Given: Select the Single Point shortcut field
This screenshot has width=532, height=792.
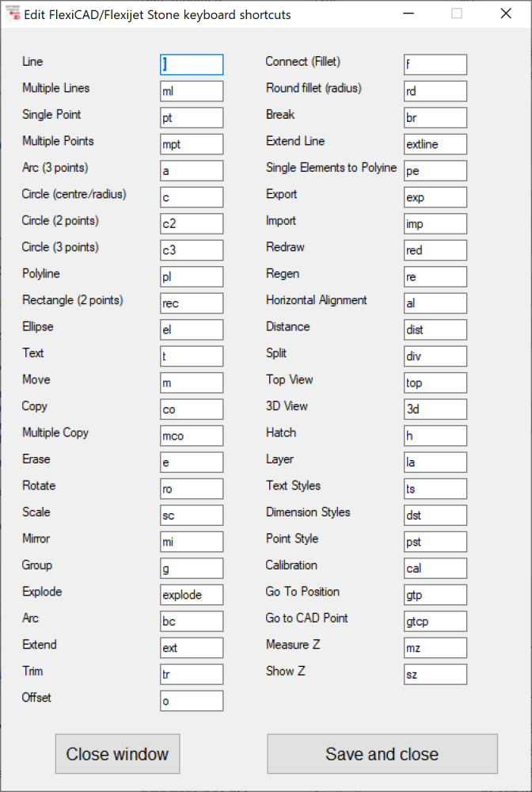Looking at the screenshot, I should pos(191,117).
